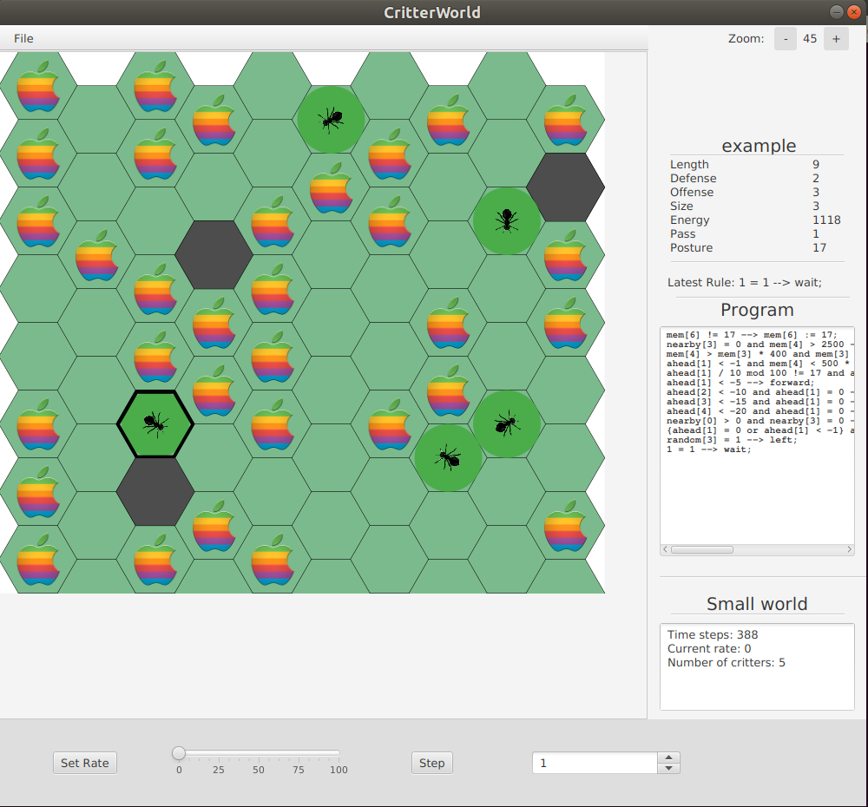
Task: Click the ant critter at top center
Action: tap(331, 119)
